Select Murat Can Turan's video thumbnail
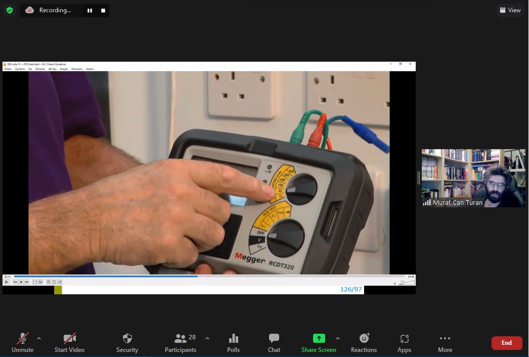 tap(473, 178)
